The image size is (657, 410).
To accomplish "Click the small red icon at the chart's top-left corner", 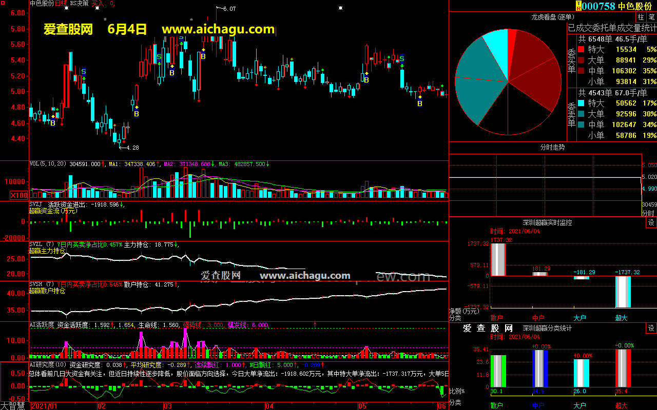I will 4,3.
